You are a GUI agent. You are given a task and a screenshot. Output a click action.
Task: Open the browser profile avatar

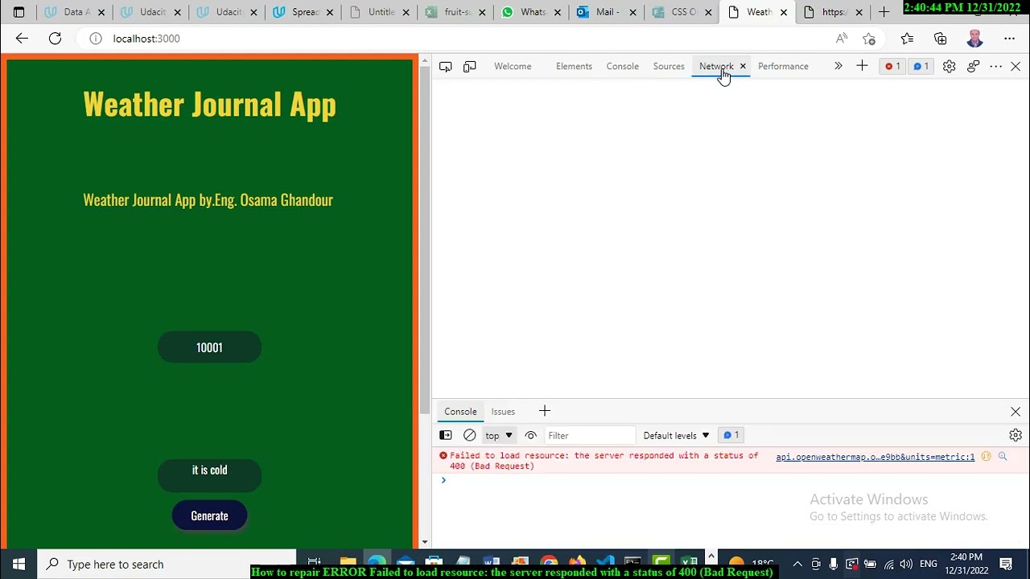[x=974, y=39]
